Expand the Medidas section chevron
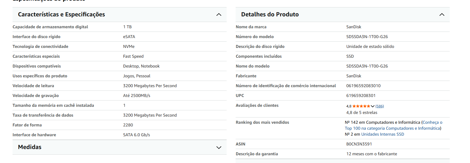This screenshot has height=163, width=470. 219,148
